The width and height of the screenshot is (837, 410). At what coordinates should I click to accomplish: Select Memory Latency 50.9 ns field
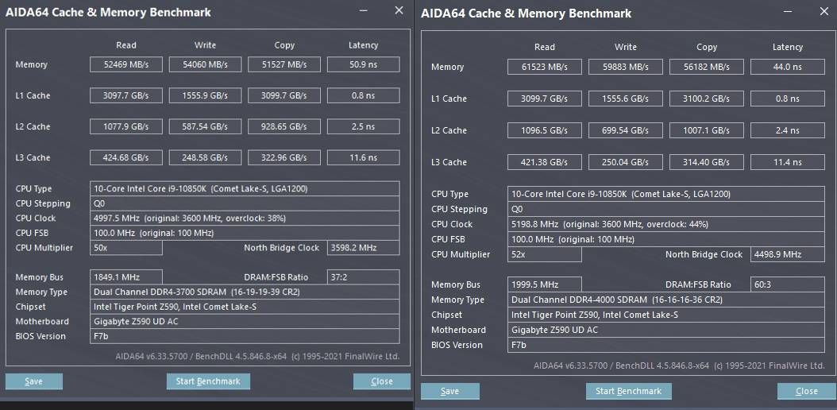pos(363,64)
